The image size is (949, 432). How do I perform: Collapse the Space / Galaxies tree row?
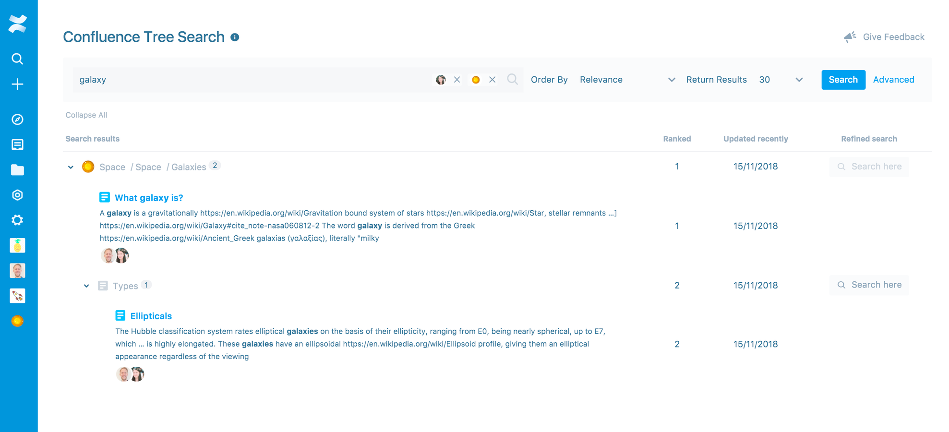[x=71, y=167]
